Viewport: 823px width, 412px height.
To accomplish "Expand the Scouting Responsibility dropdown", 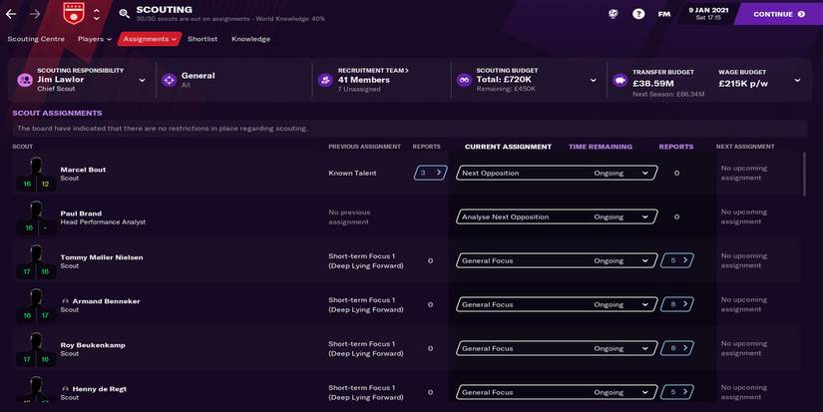I will coord(142,80).
